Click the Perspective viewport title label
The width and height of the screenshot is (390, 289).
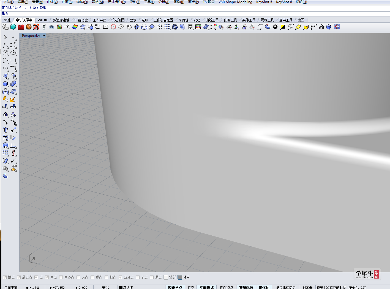click(31, 36)
